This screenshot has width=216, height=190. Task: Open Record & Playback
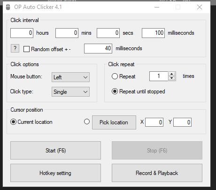[157, 173]
